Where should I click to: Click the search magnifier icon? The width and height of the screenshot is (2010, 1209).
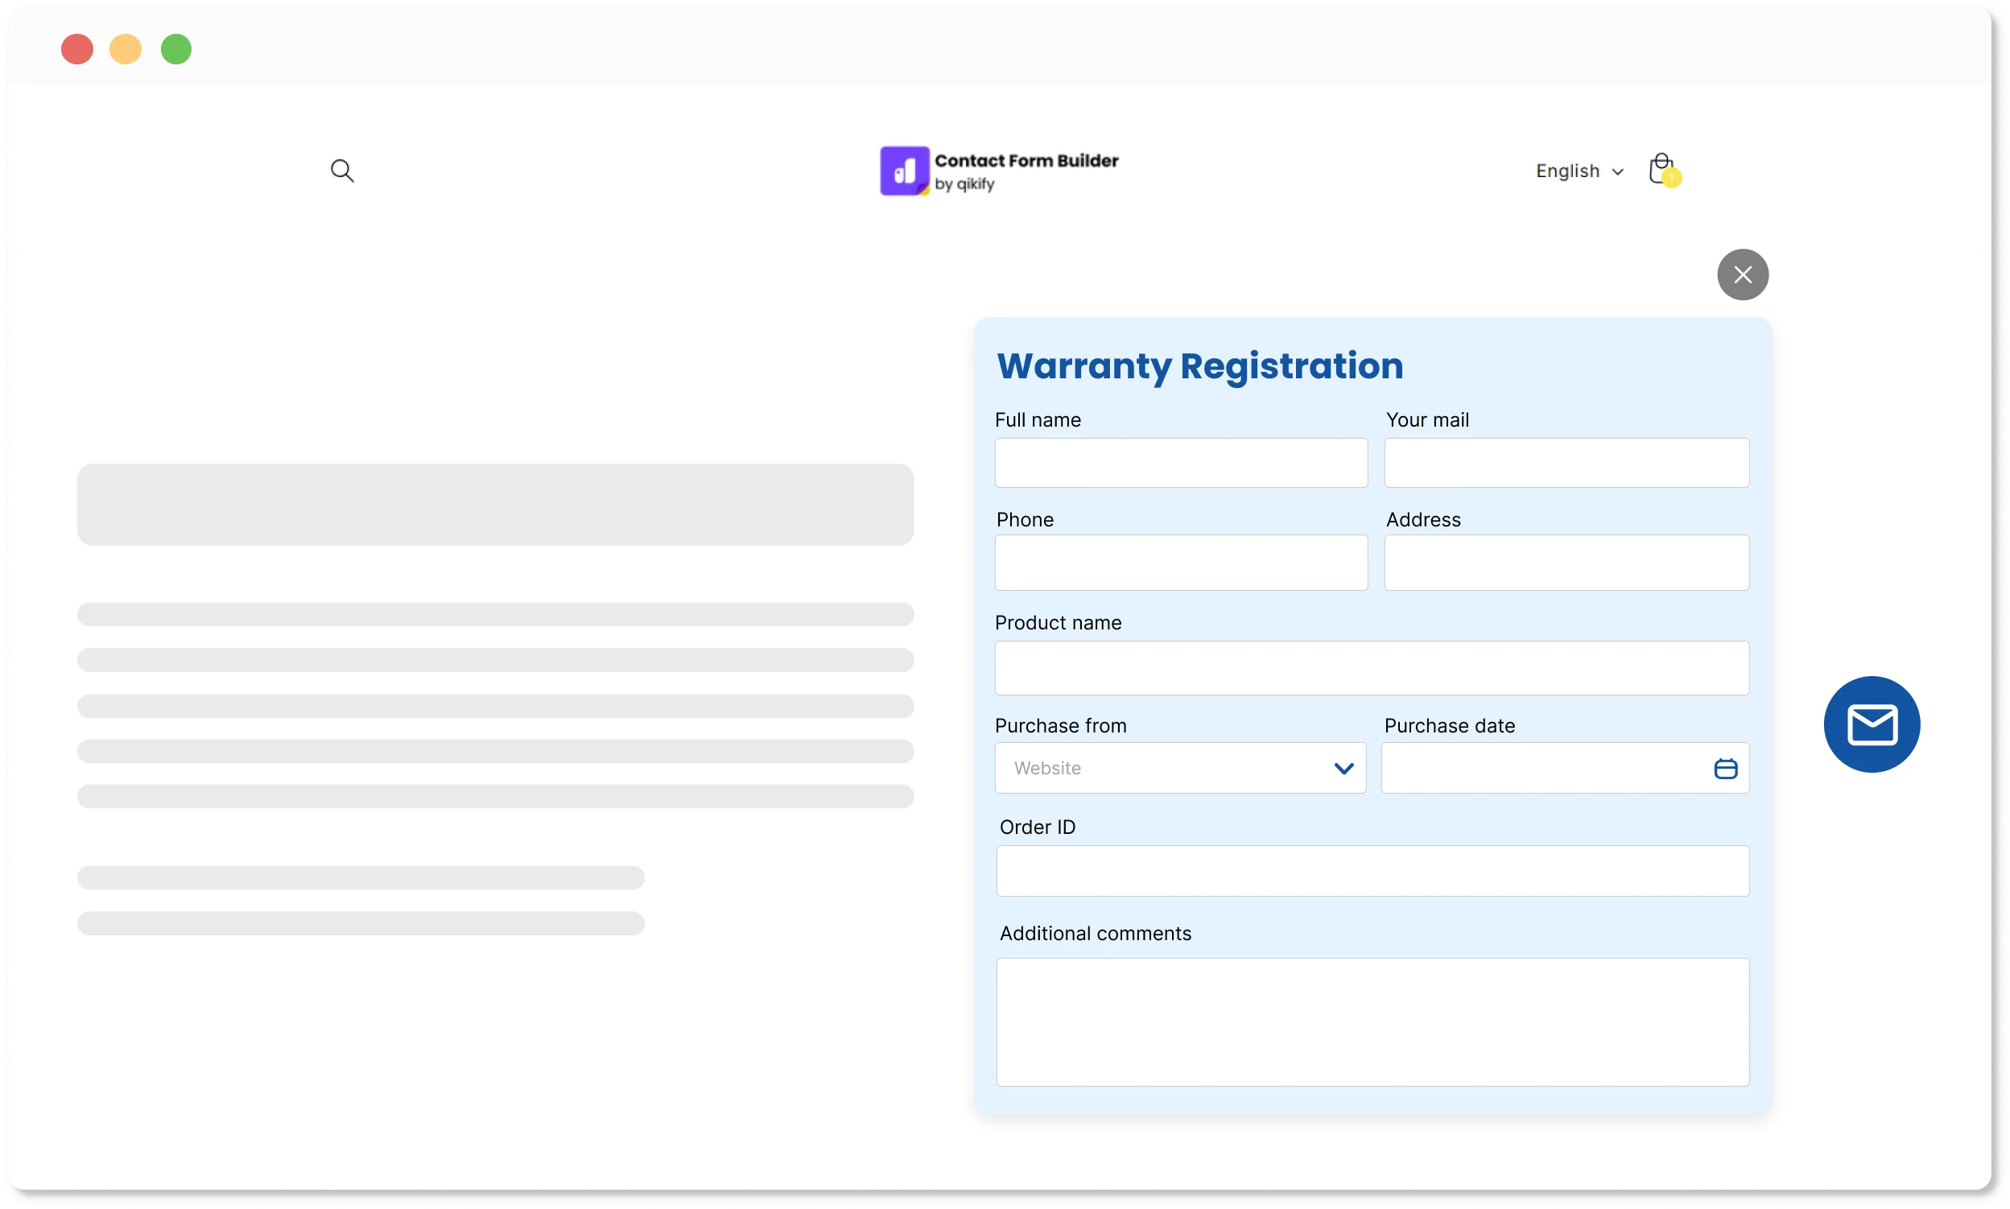[x=342, y=171]
